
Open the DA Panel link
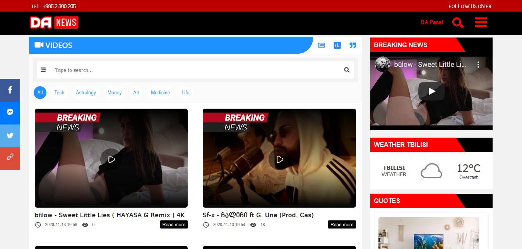432,22
